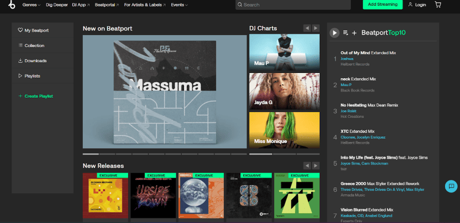The height and width of the screenshot is (223, 460).
Task: Open Jayda G DJ chart thumbnail
Action: point(284,91)
